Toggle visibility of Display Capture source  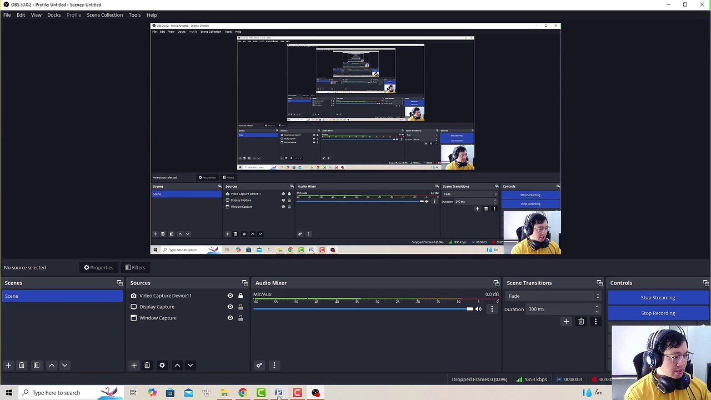tap(230, 307)
